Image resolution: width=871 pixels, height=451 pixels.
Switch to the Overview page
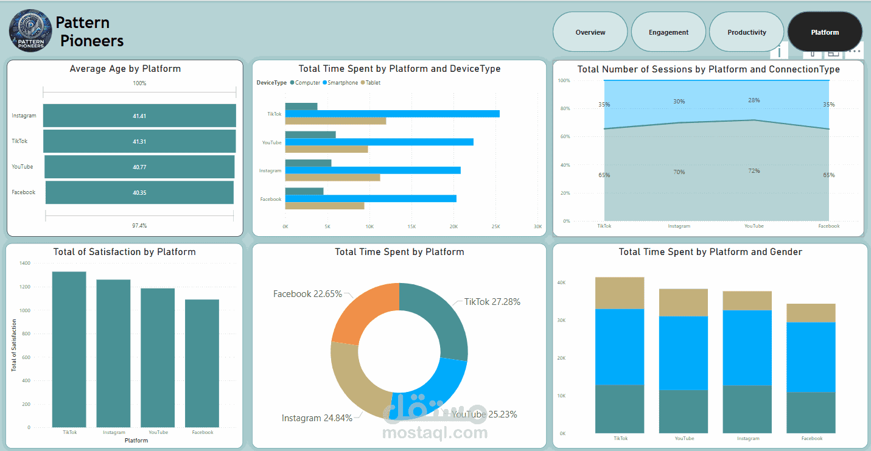[590, 32]
